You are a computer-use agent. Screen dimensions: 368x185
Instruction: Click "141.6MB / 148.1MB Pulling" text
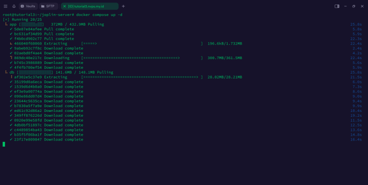click(84, 72)
